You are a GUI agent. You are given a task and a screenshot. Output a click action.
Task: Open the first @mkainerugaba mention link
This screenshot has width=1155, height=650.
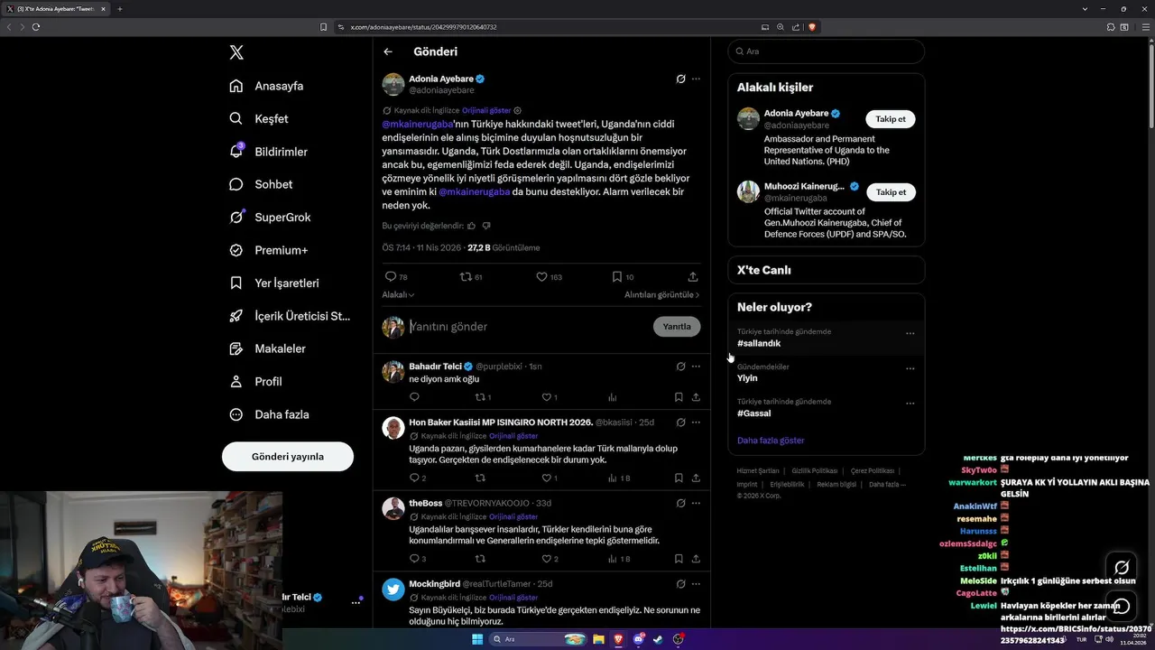click(x=417, y=124)
